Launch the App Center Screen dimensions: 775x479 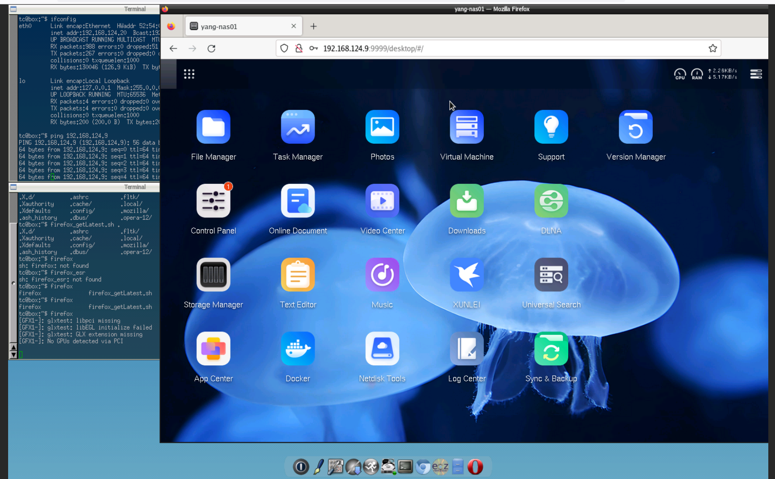tap(213, 349)
